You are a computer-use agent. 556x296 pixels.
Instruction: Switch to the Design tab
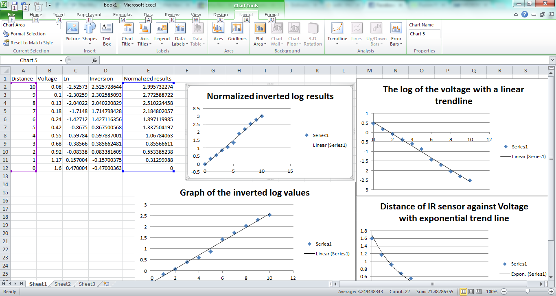(221, 15)
